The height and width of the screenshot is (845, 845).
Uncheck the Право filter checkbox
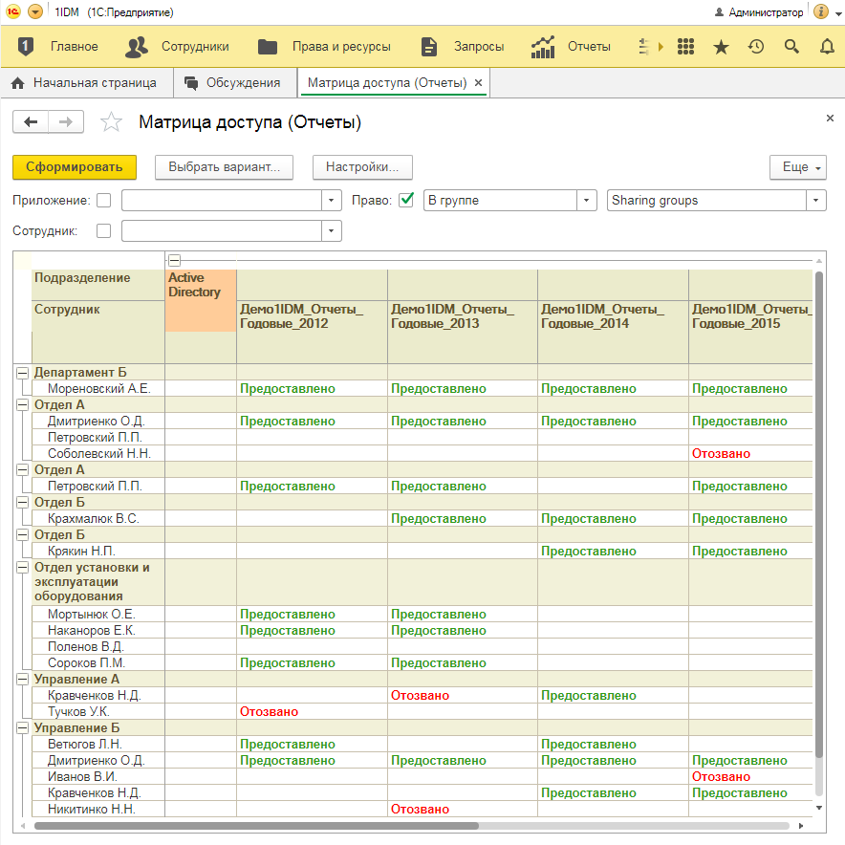tap(406, 200)
